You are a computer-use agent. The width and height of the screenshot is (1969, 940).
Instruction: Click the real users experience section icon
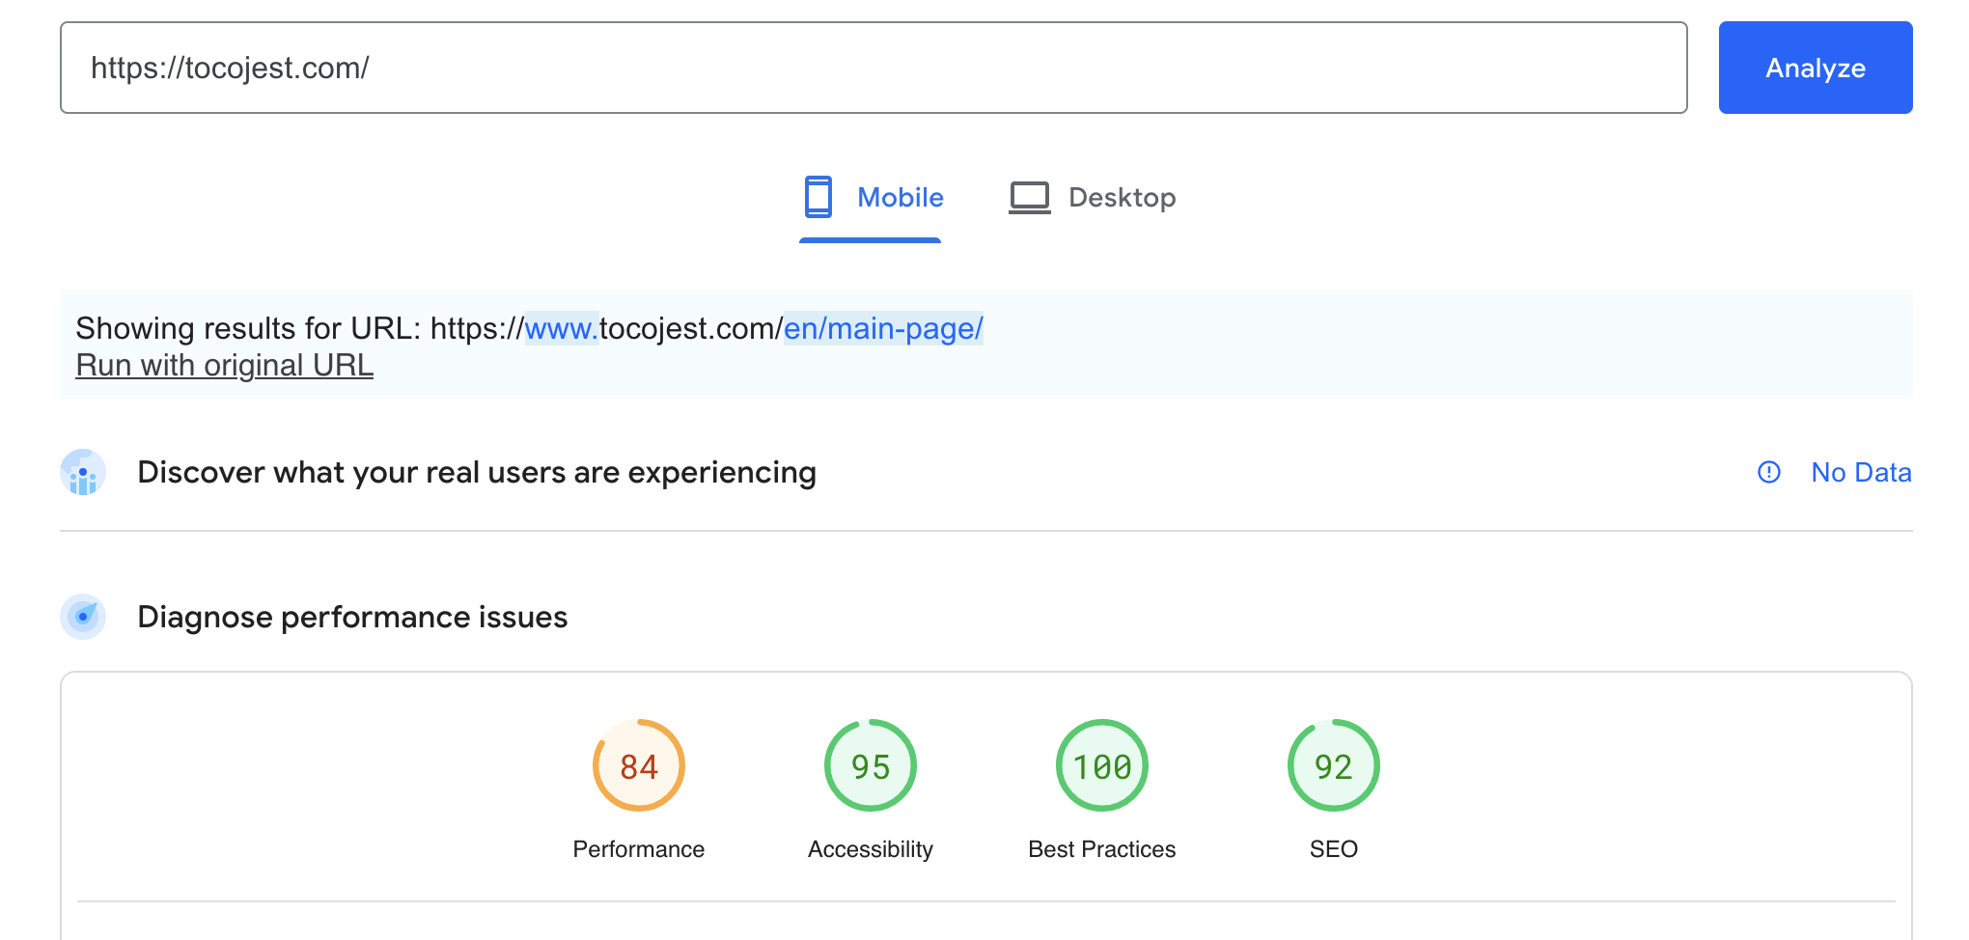click(x=83, y=472)
